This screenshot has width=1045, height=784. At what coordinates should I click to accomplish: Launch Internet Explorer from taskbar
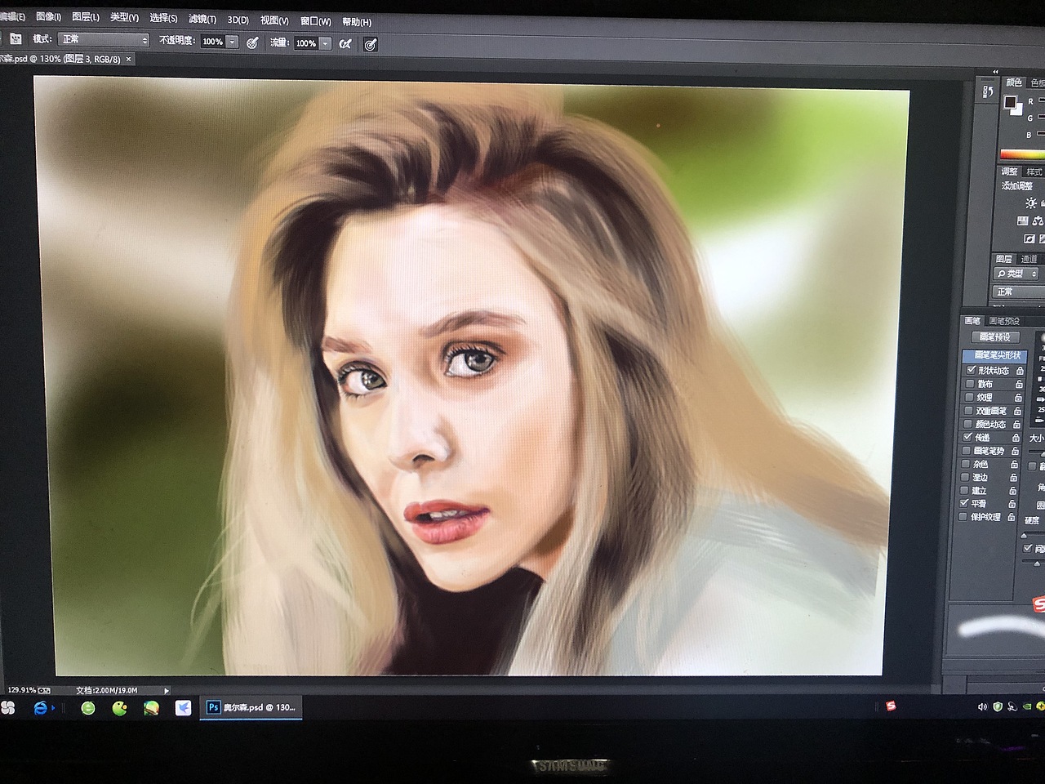click(41, 708)
